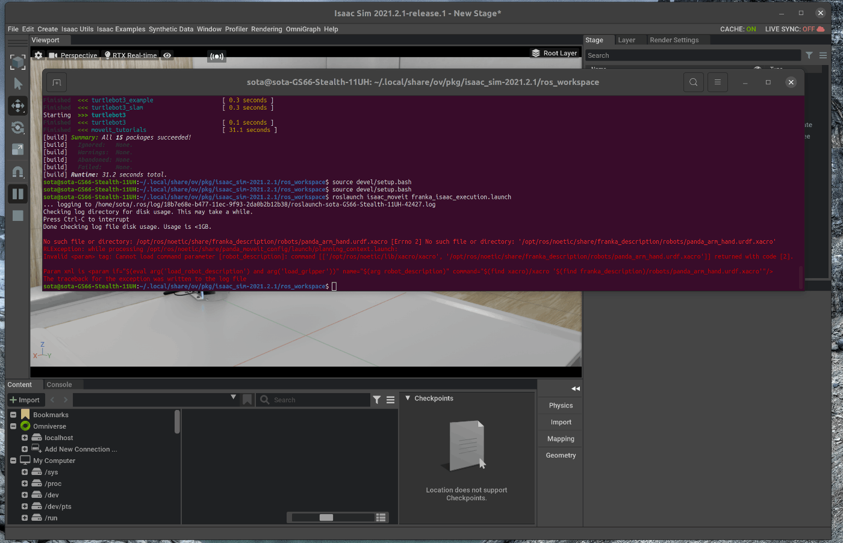
Task: Collapse the Omniverse tree node
Action: coord(13,426)
